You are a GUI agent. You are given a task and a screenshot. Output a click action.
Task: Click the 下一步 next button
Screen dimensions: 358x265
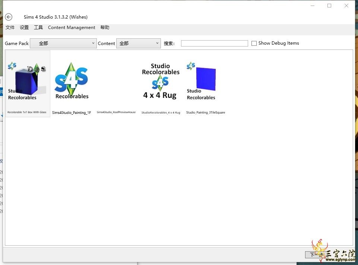pyautogui.click(x=317, y=255)
